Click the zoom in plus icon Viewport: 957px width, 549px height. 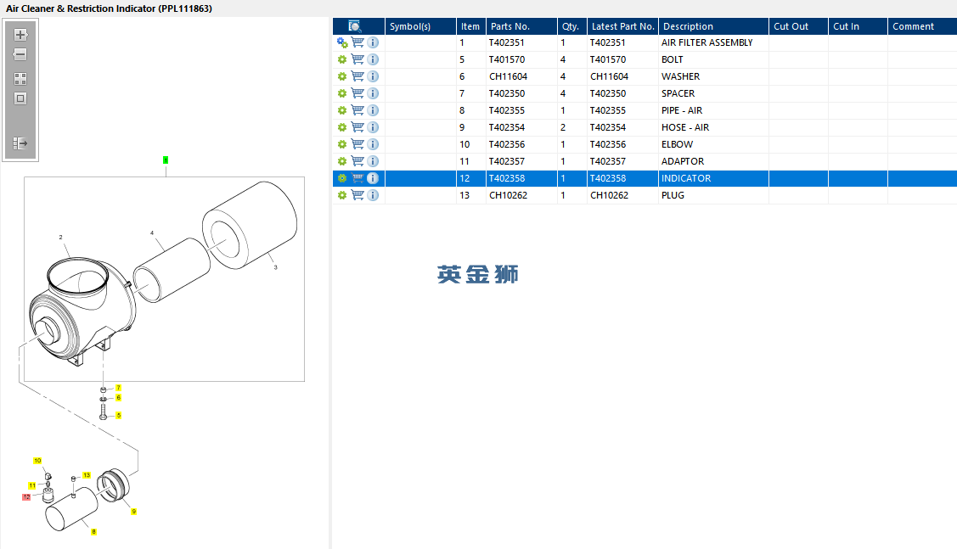pyautogui.click(x=20, y=35)
